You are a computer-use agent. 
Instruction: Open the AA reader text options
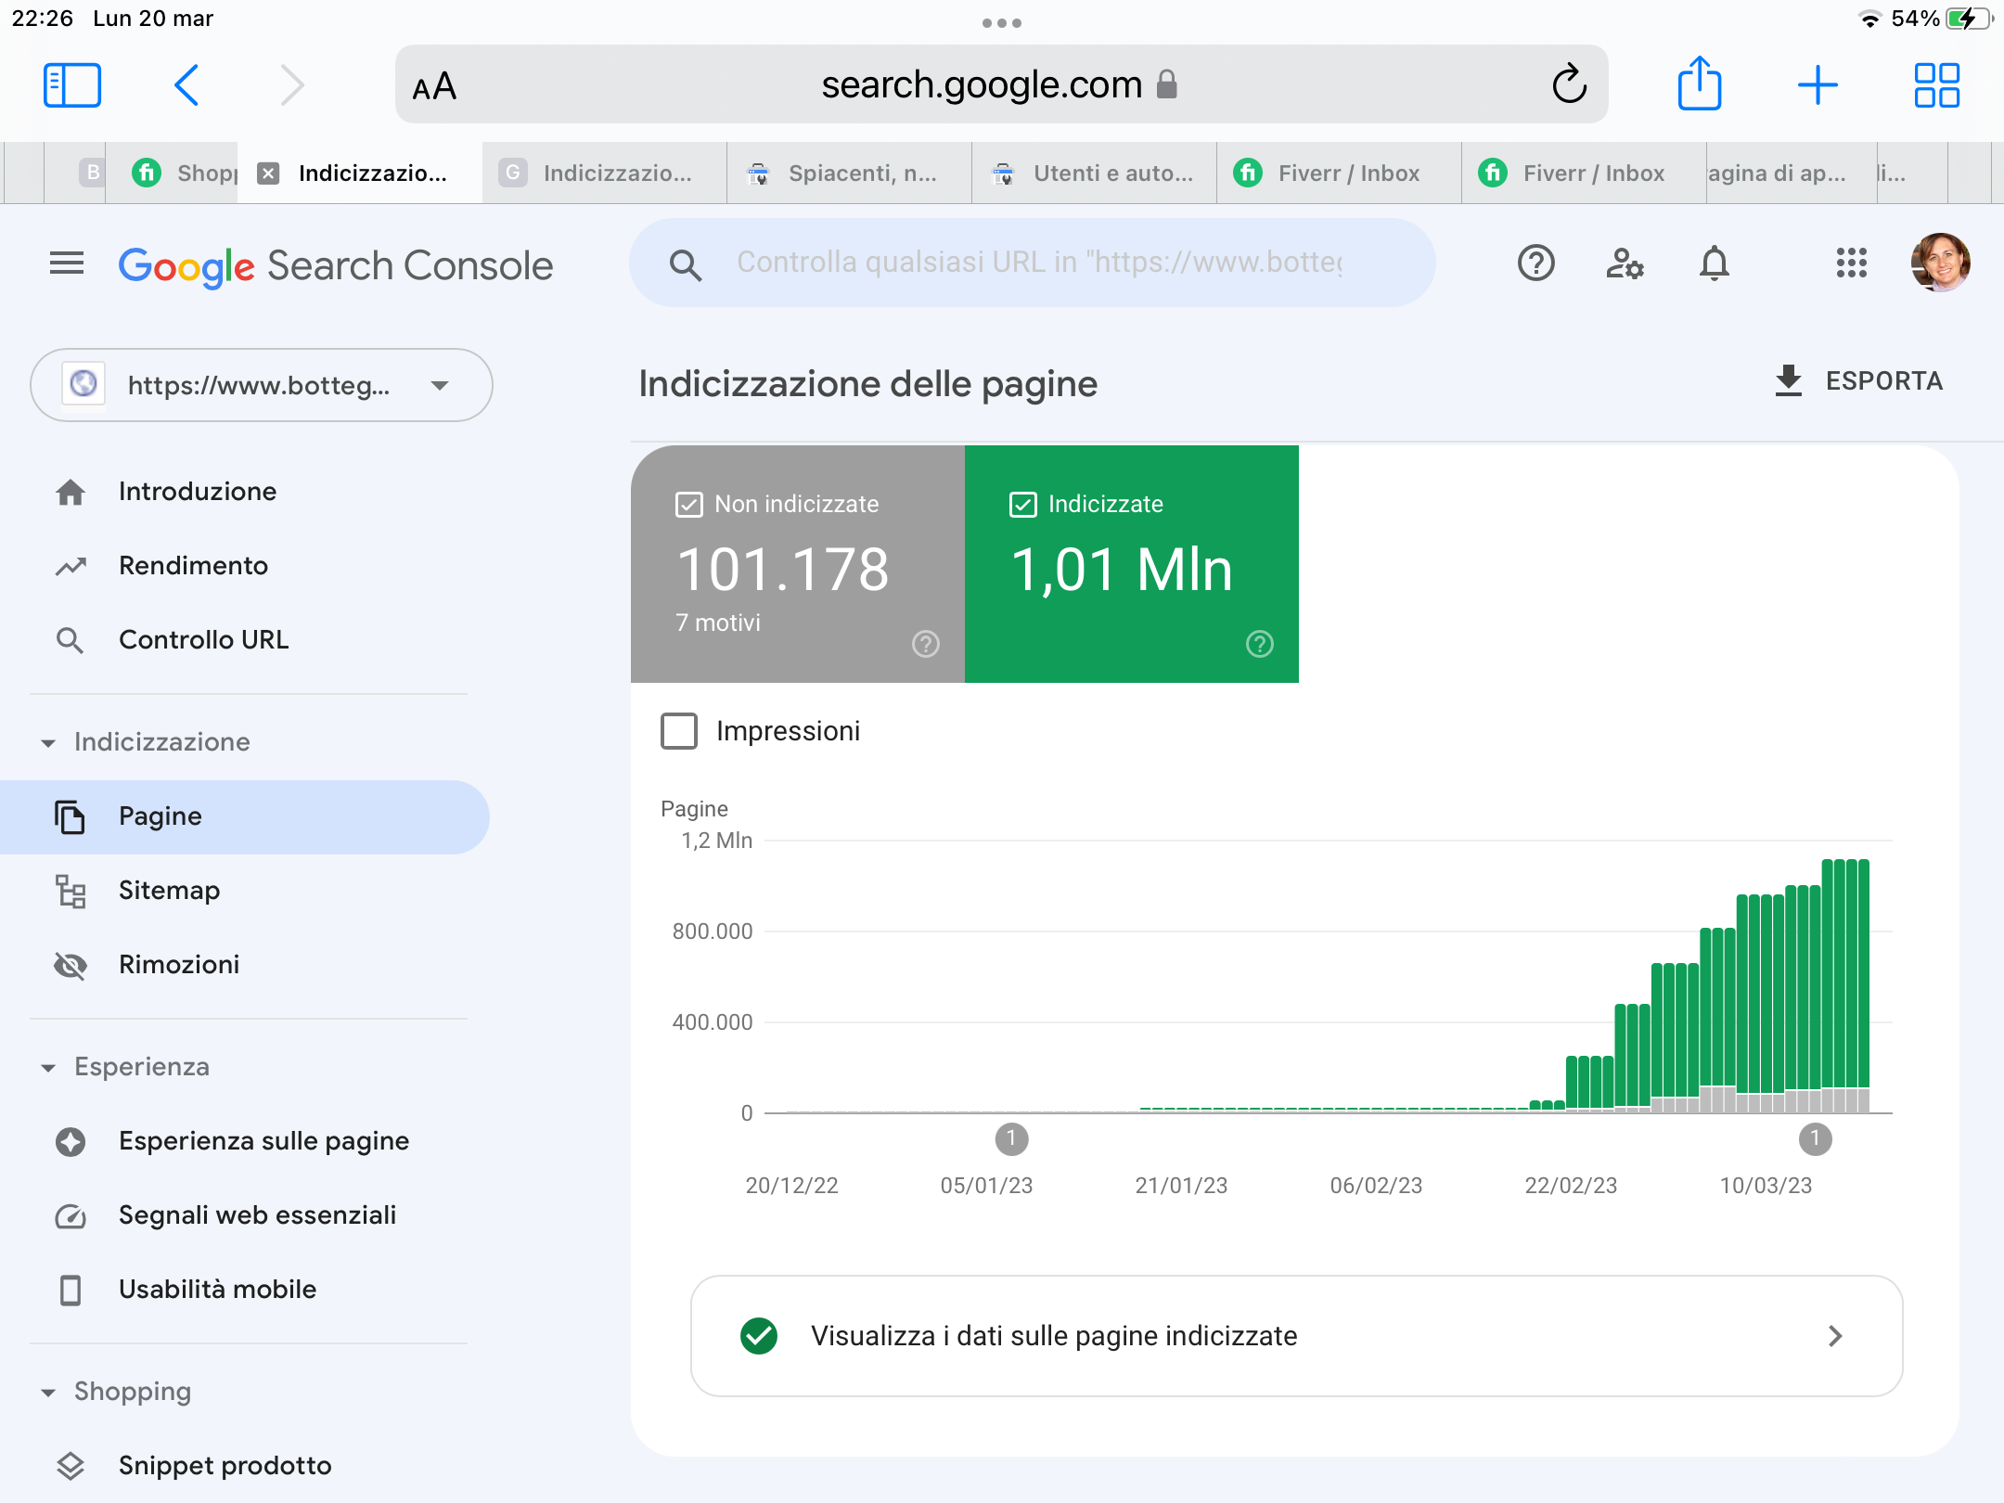coord(434,86)
